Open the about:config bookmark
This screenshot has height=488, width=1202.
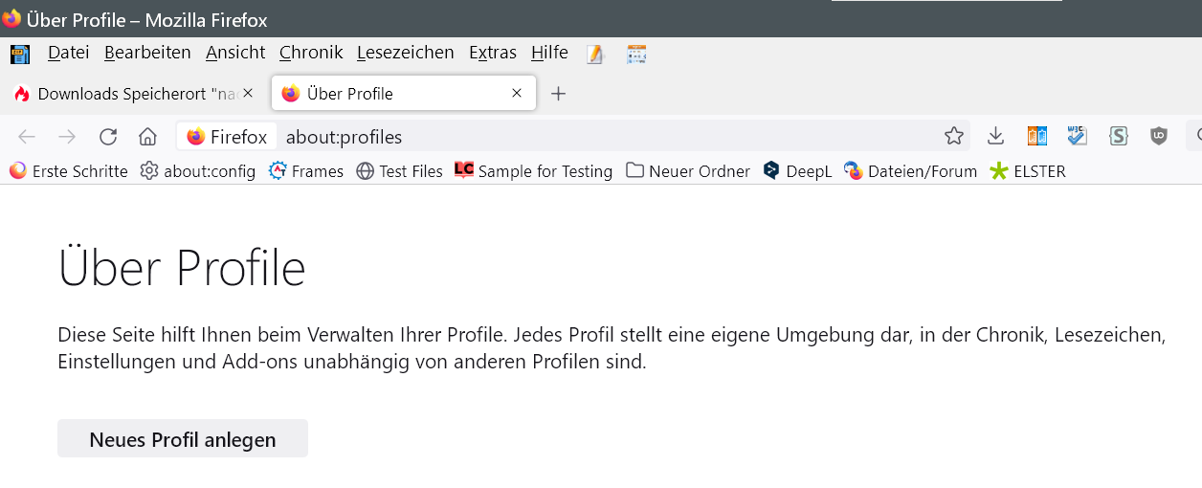click(198, 171)
